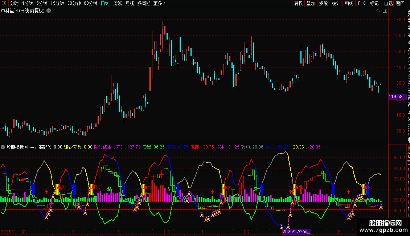The image size is (410, 236).
Task: Collapse the 股朋指标网 indicator panel arrow
Action: [3, 147]
